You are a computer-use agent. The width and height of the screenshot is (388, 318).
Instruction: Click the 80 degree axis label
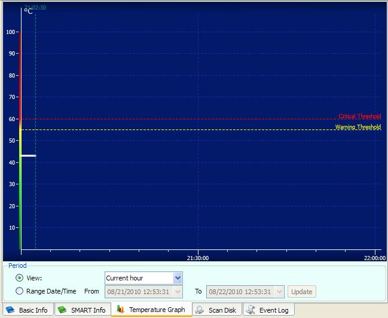tap(12, 76)
